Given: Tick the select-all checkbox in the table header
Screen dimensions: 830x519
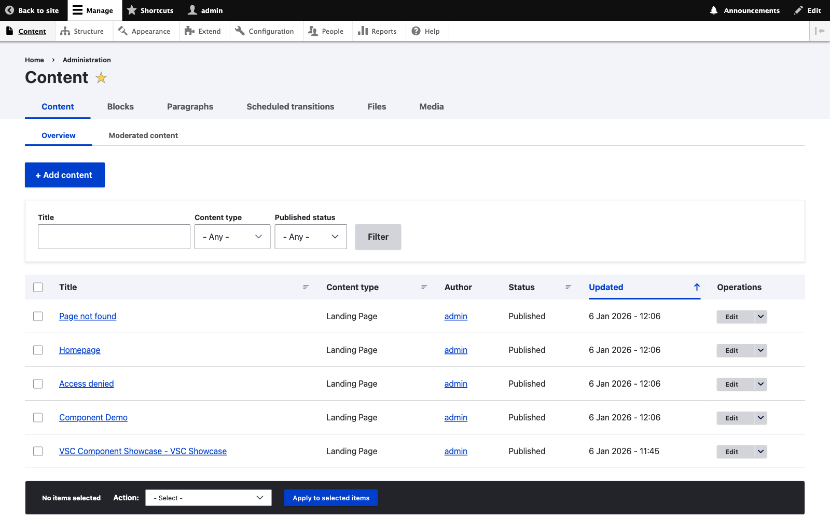Looking at the screenshot, I should (37, 287).
